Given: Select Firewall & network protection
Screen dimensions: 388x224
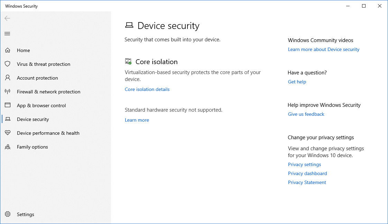Looking at the screenshot, I should pyautogui.click(x=48, y=92).
